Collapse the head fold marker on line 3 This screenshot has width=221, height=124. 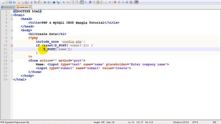12,19
